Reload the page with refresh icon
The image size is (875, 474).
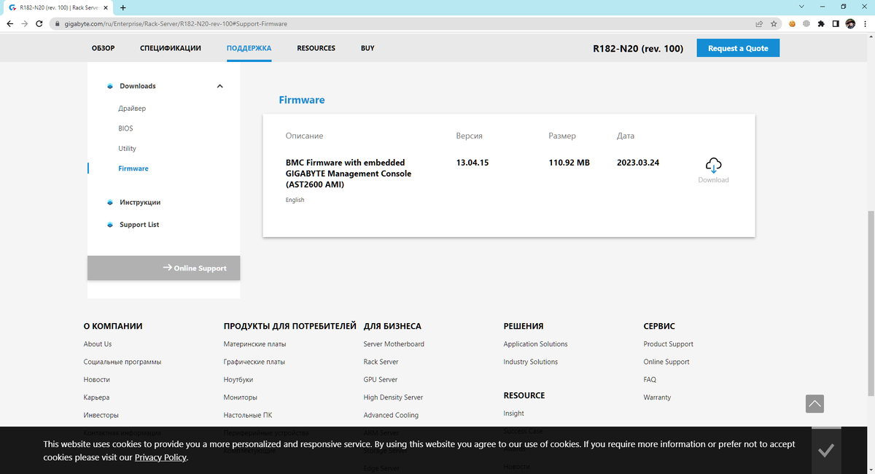tap(39, 23)
